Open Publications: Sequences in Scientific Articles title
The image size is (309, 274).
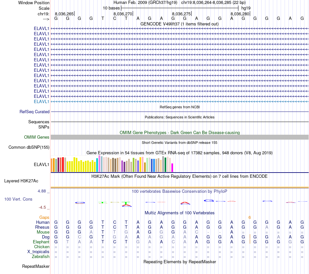(180, 117)
